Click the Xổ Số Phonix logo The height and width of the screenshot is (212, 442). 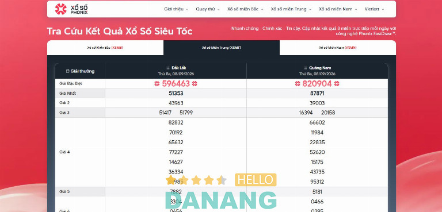(71, 9)
